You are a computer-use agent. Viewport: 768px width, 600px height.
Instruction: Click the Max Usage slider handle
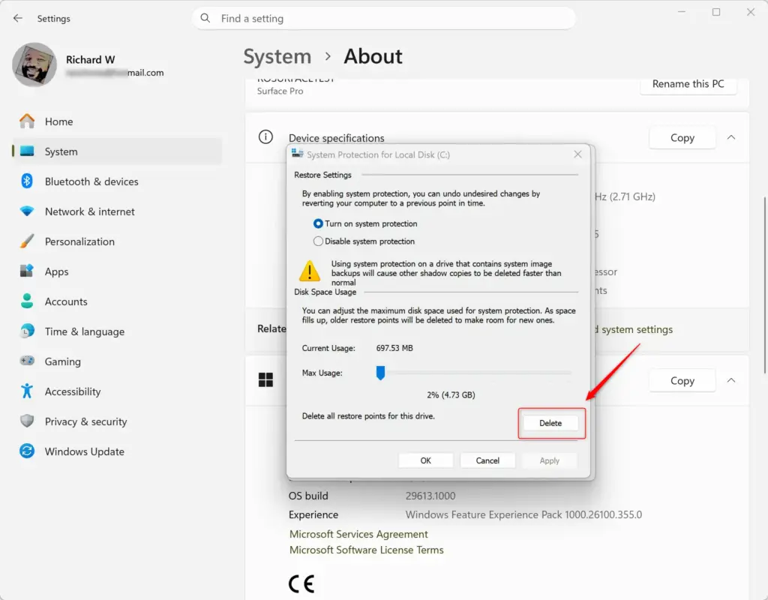380,373
